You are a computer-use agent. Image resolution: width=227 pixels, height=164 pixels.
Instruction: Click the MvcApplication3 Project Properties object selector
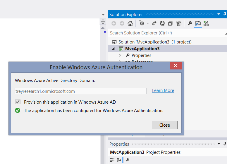tap(168, 152)
